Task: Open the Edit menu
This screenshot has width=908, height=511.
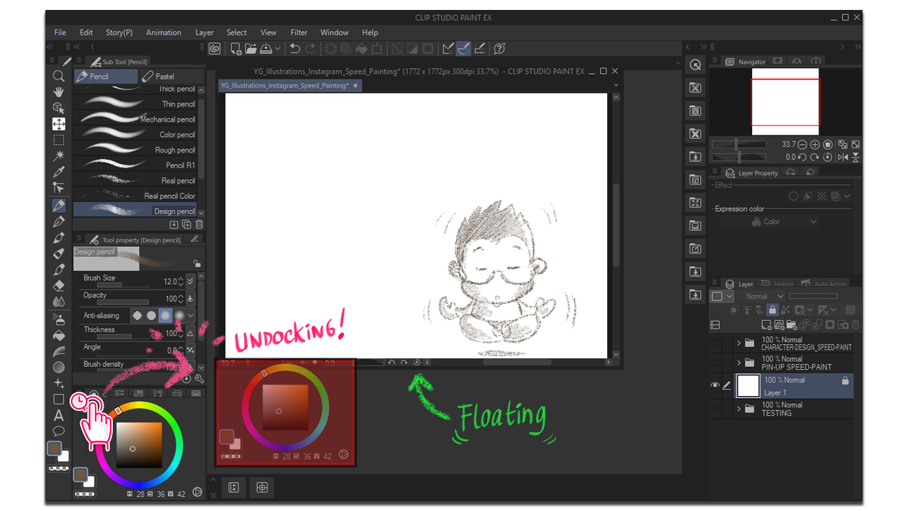Action: [x=87, y=33]
